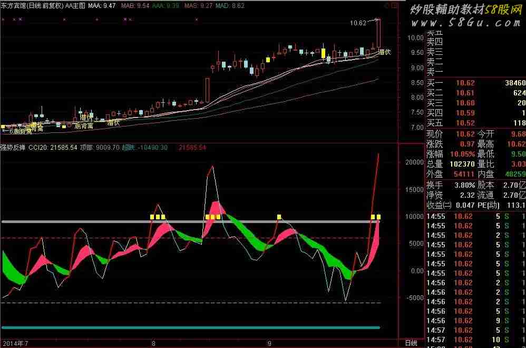Click the 今开 9.68 opening price field
The image size is (526, 348).
coord(502,134)
